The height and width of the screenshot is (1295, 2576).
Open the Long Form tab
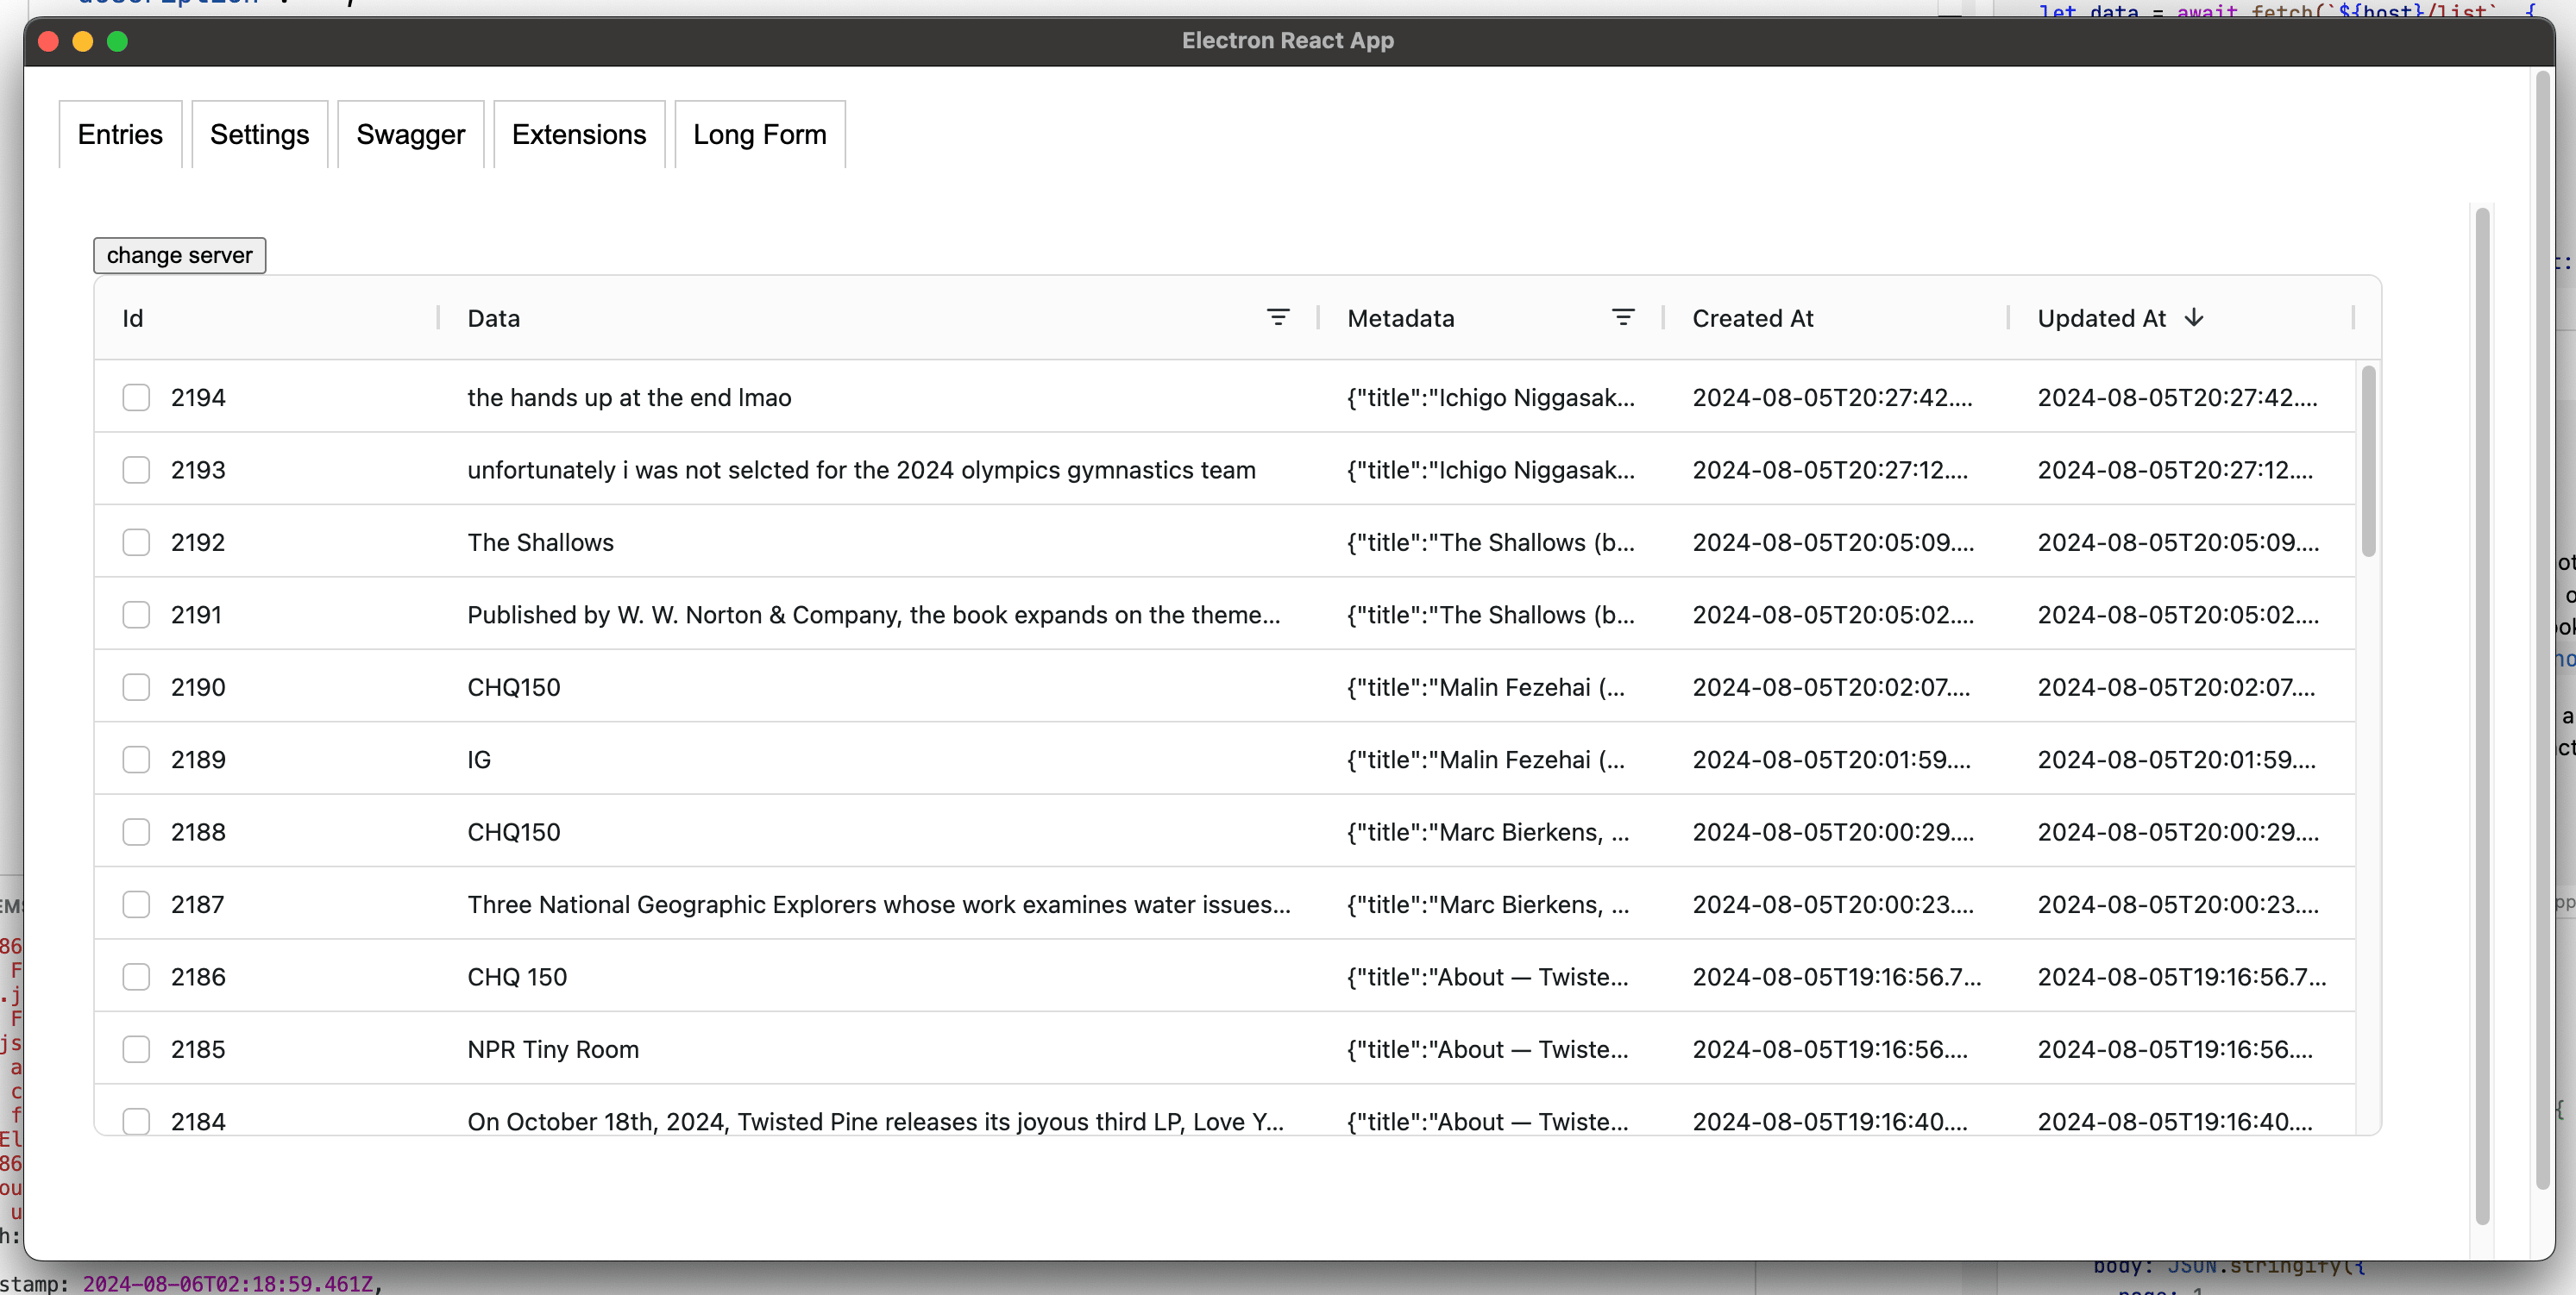[x=759, y=135]
